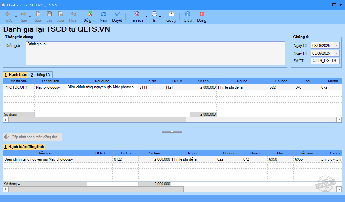
Task: Open the Ngày HT date dropdown
Action: (x=336, y=53)
